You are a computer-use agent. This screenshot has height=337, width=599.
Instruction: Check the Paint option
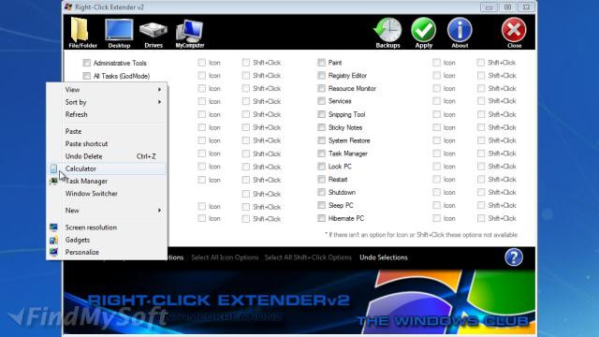pyautogui.click(x=321, y=63)
